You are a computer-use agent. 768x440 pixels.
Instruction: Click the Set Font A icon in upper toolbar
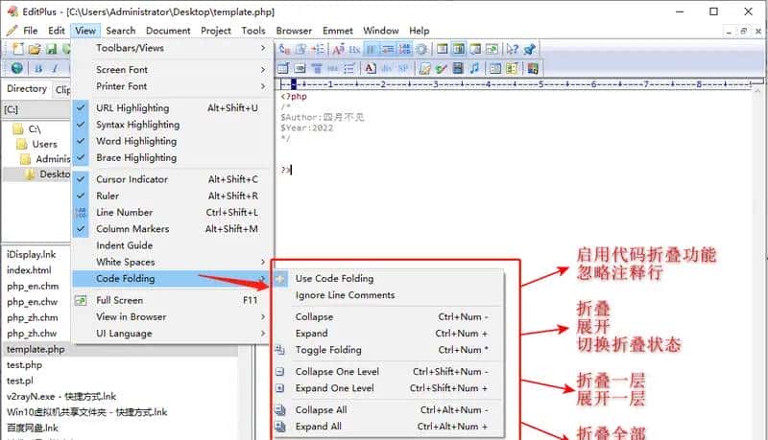tap(338, 49)
